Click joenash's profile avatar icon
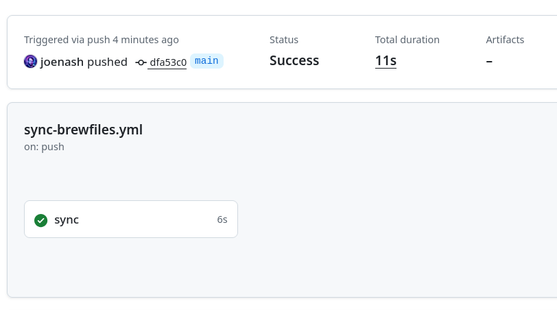557x310 pixels. click(30, 62)
